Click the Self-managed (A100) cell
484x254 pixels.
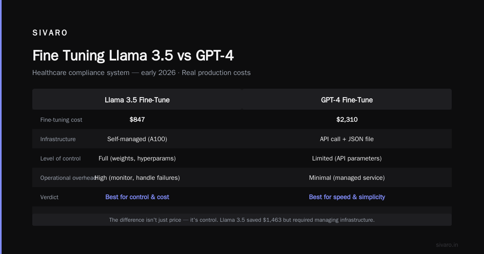point(137,139)
